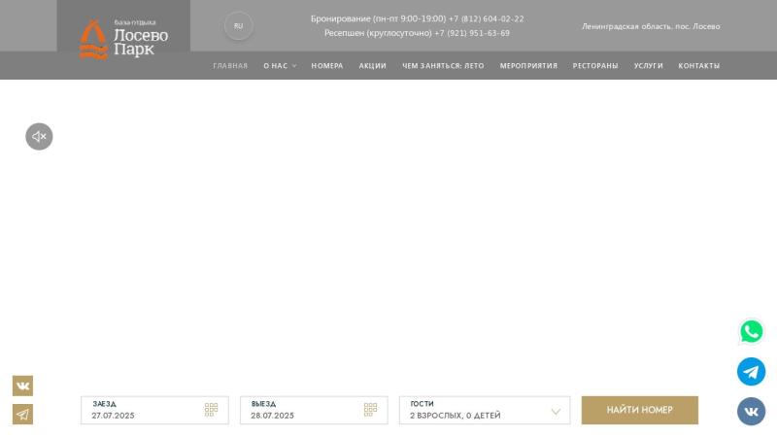This screenshot has width=777, height=437.
Task: Open calendar icon in Заезд field
Action: pyautogui.click(x=211, y=410)
